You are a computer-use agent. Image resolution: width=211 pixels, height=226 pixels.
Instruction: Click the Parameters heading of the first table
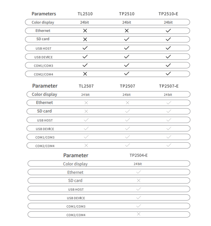click(44, 14)
